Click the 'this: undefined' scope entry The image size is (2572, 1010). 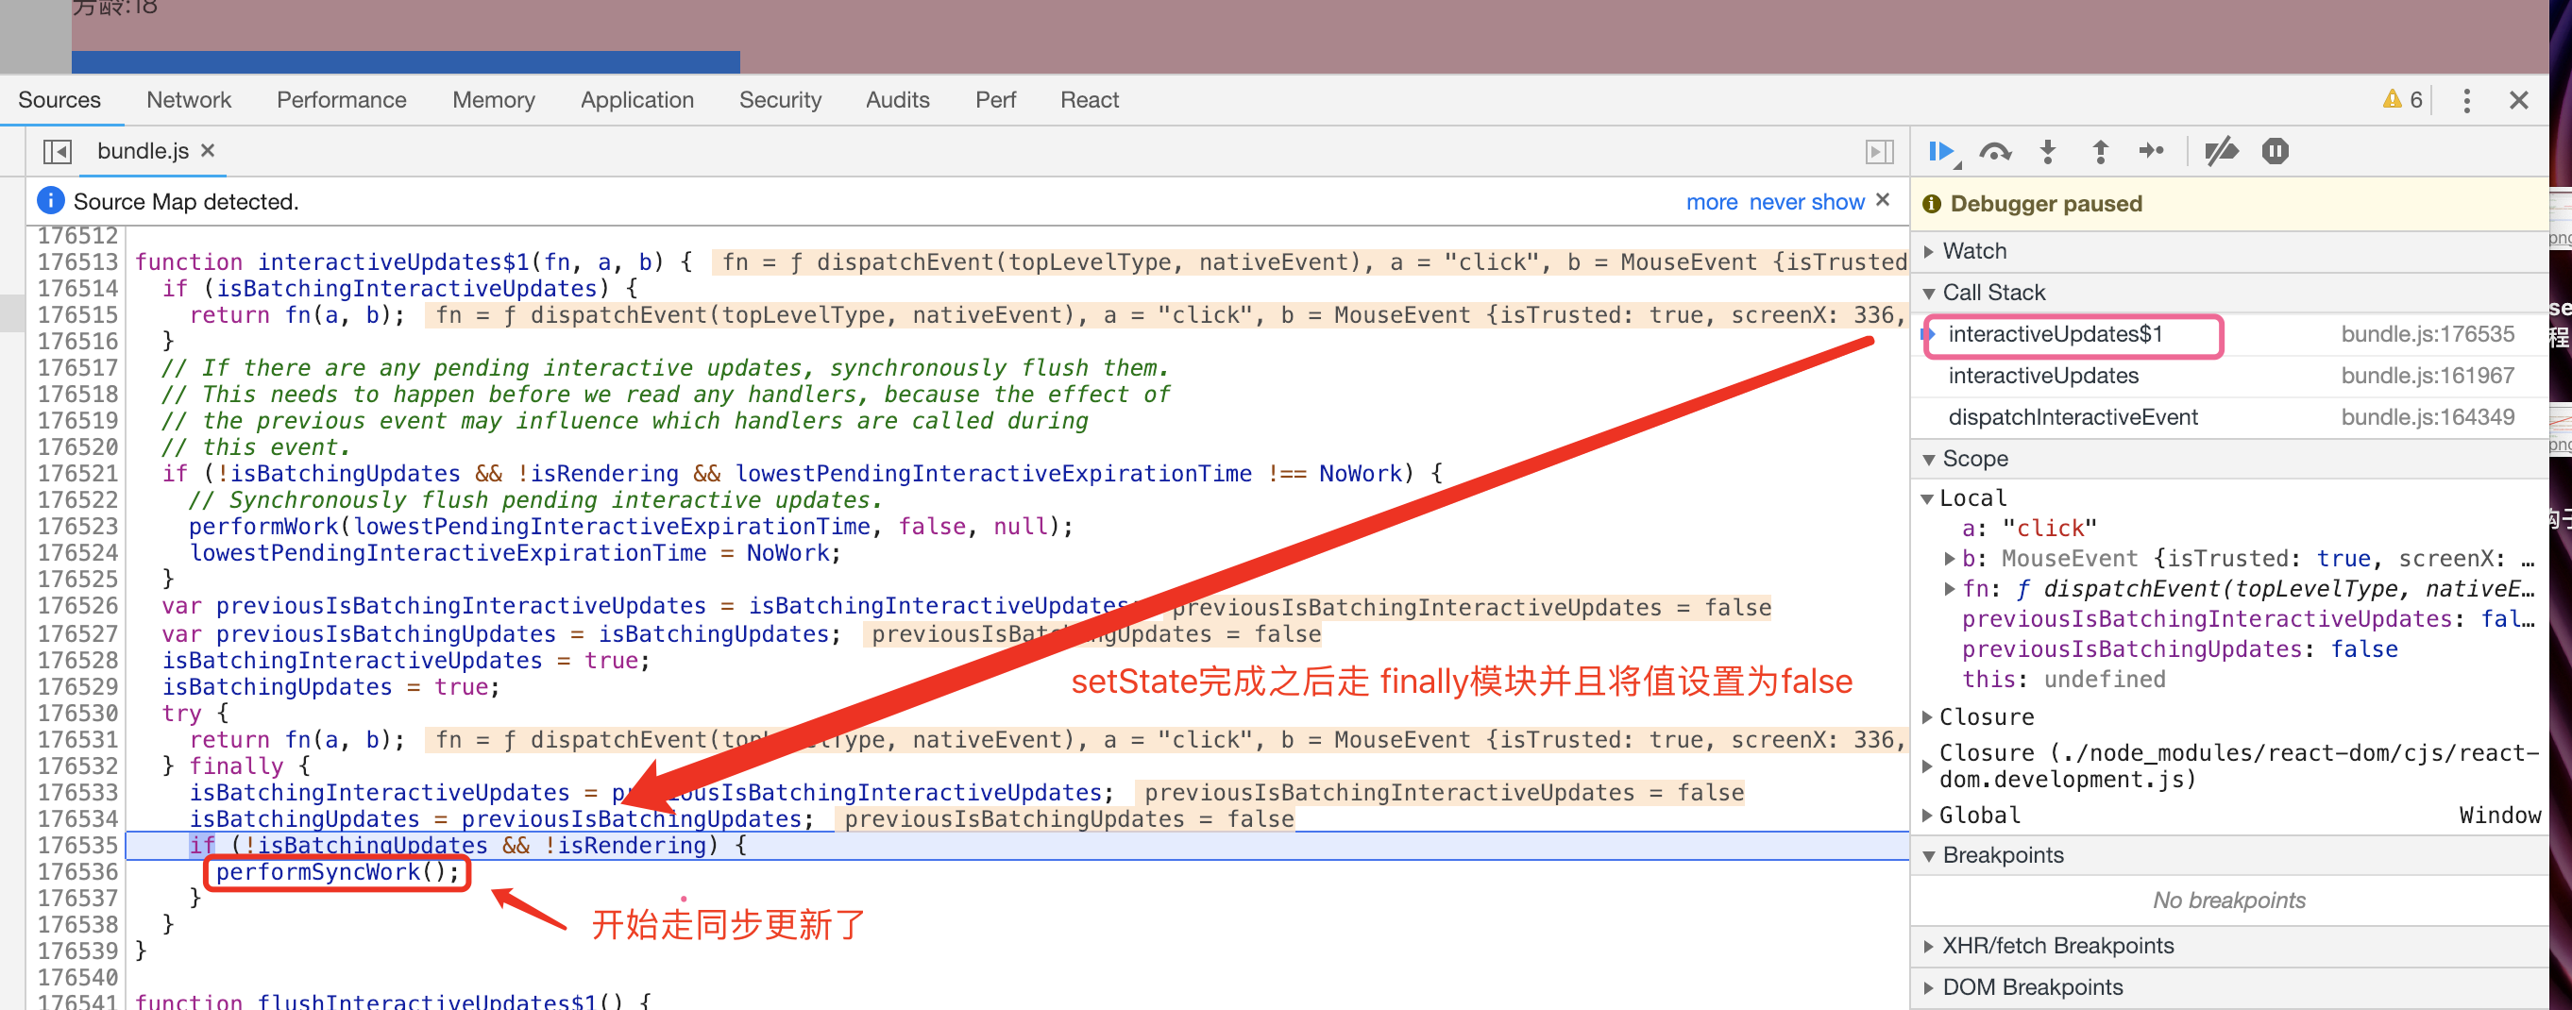pos(2063,680)
